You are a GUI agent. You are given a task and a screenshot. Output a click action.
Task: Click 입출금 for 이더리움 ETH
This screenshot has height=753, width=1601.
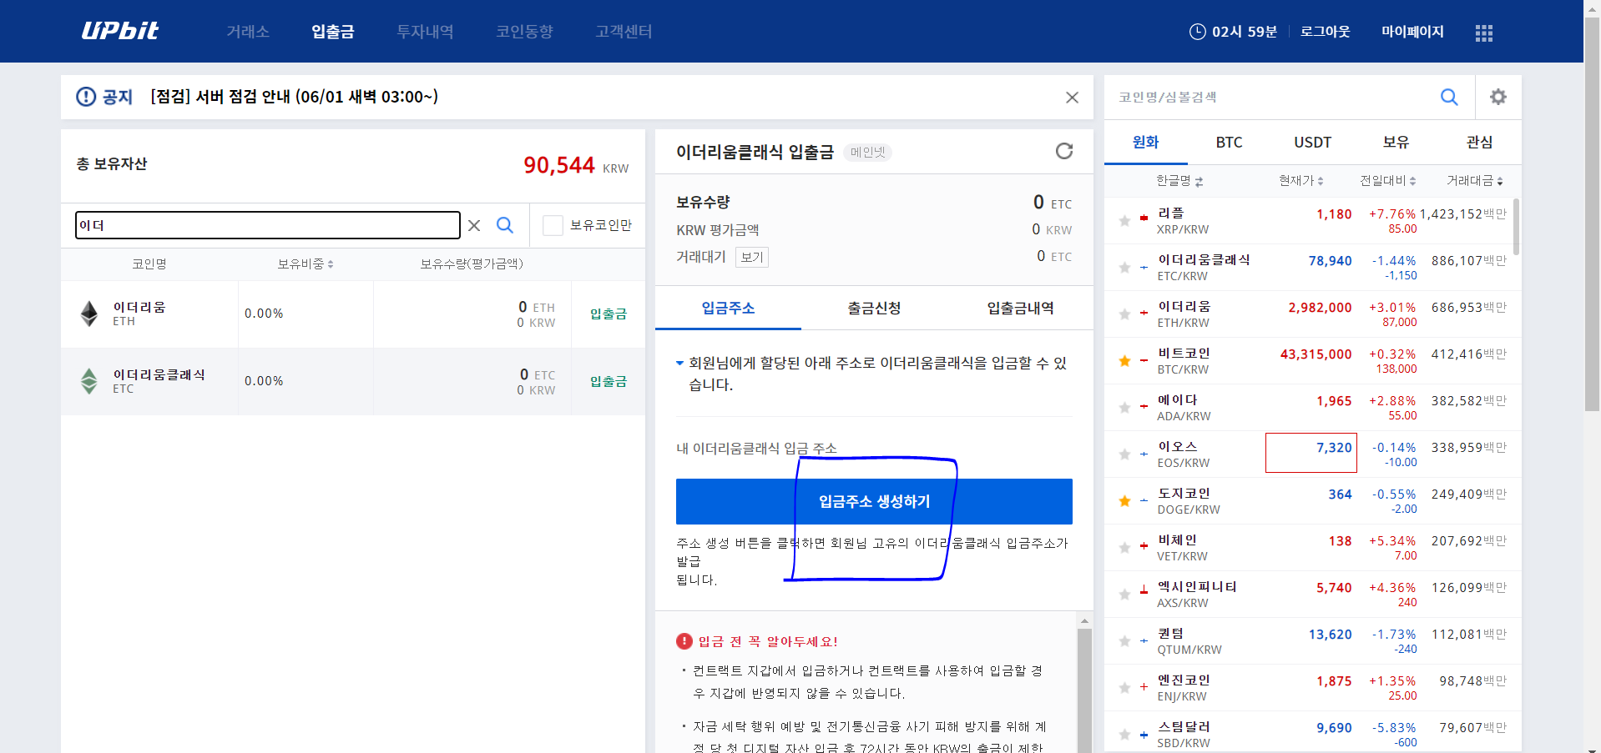(608, 314)
